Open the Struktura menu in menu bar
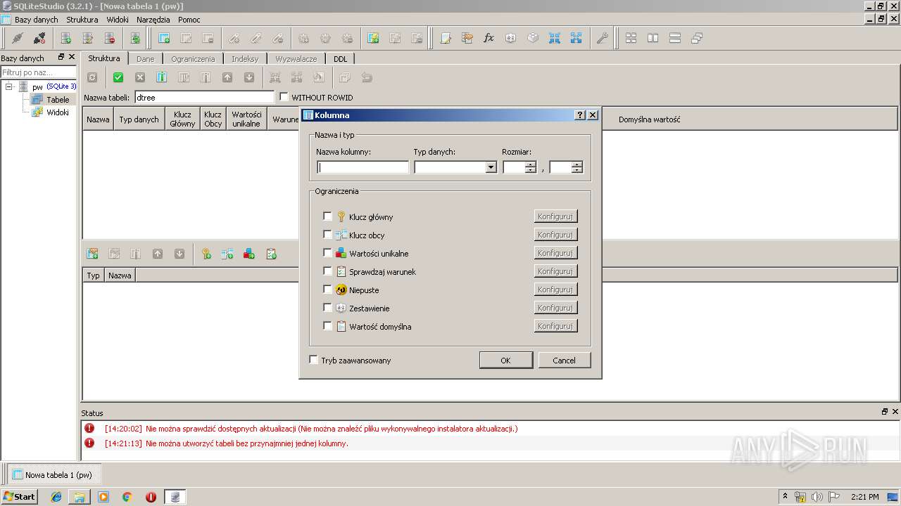901x506 pixels. point(82,20)
